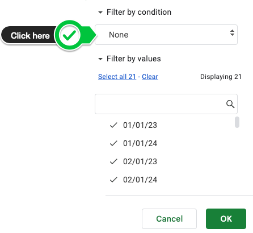Click the Filter by condition heading
This screenshot has width=253, height=233.
click(x=139, y=12)
